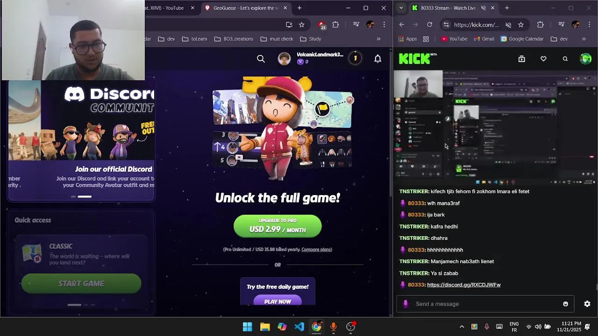Image resolution: width=598 pixels, height=336 pixels.
Task: Open media controls icon in GeoGuessr window
Action: (x=356, y=25)
